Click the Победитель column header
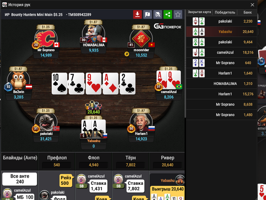Screen dimensions: 266x200 click(x=225, y=13)
